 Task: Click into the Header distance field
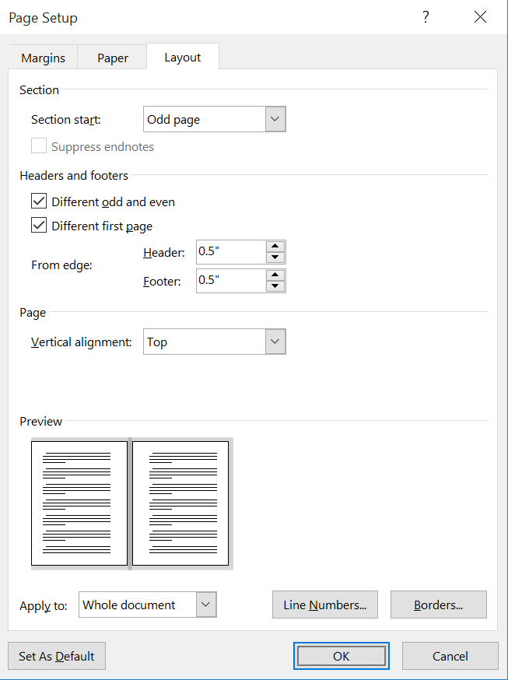229,252
